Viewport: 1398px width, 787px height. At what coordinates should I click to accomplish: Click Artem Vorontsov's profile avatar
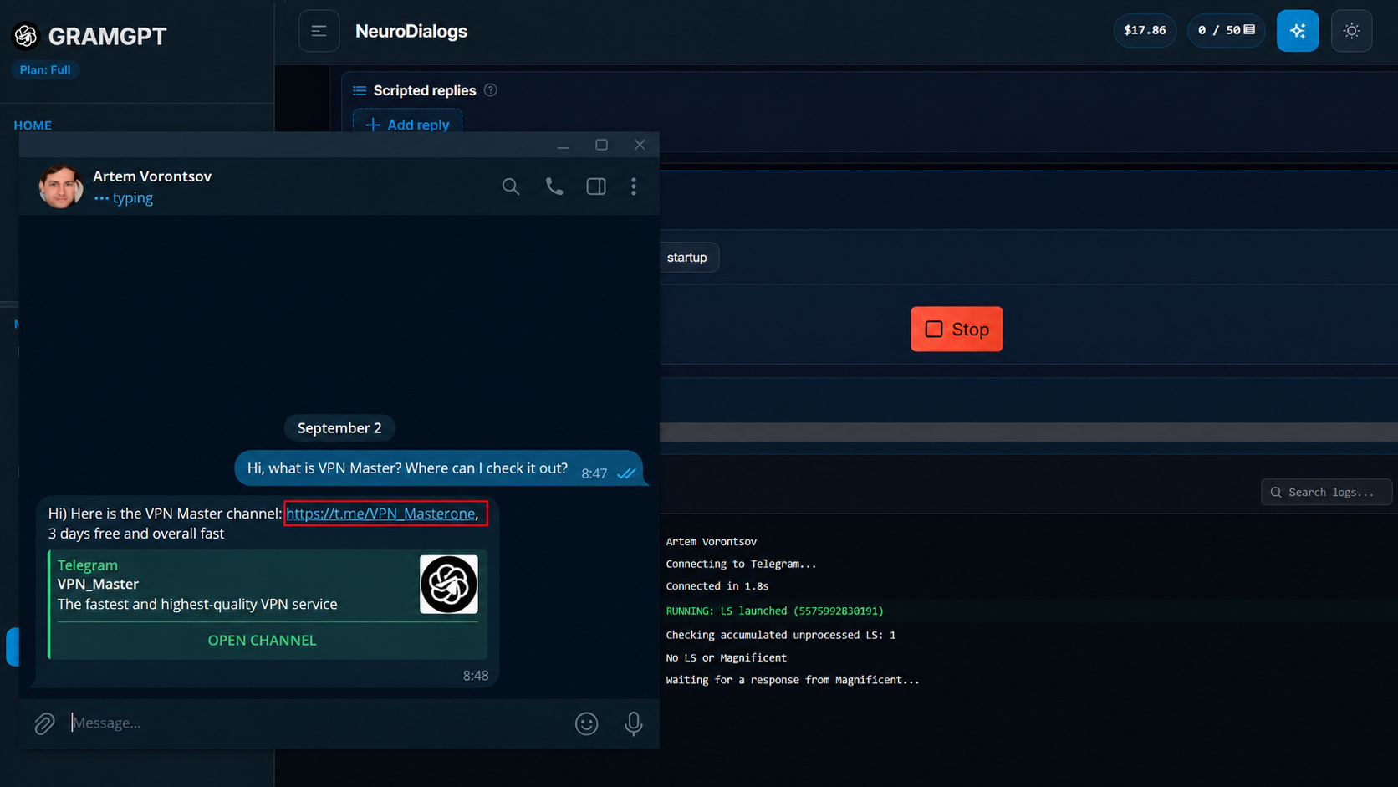tap(61, 187)
